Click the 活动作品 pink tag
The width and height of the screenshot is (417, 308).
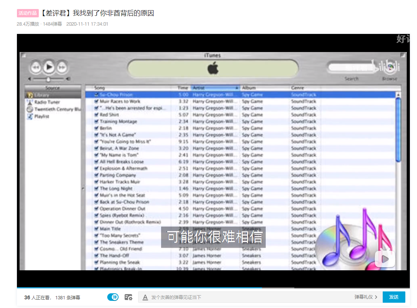pyautogui.click(x=27, y=13)
